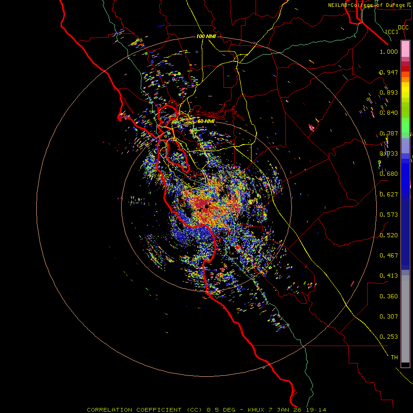Click the 0.573 color scale value
Viewport: 413px width, 413px height.
click(x=389, y=215)
